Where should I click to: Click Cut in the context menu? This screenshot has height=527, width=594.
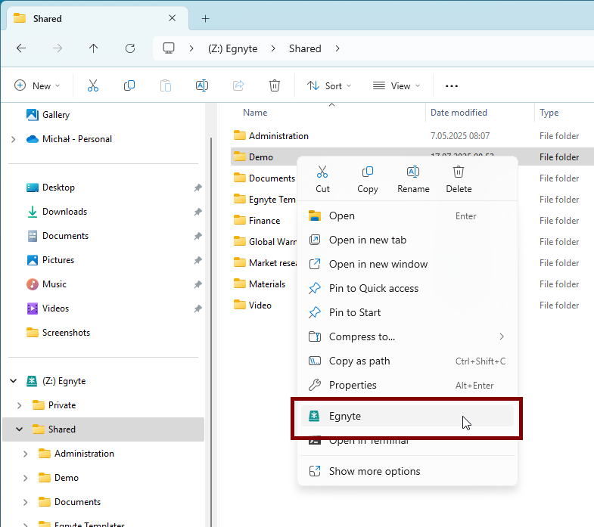pyautogui.click(x=322, y=179)
